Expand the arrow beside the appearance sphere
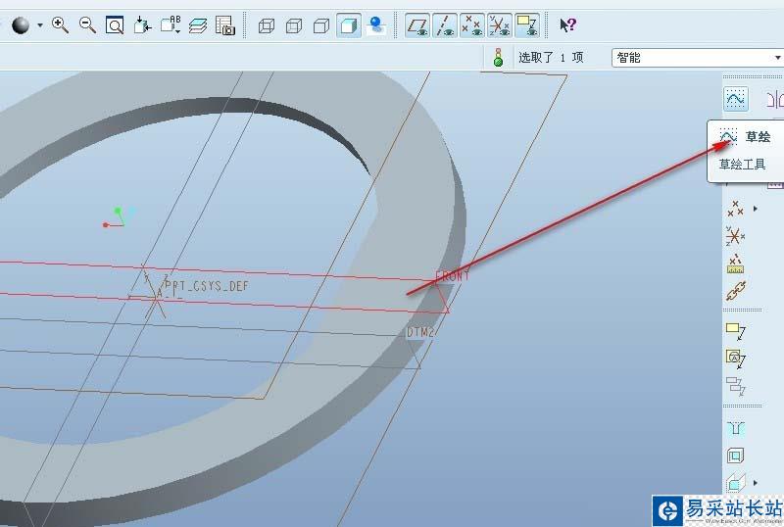The height and width of the screenshot is (527, 784). click(40, 25)
